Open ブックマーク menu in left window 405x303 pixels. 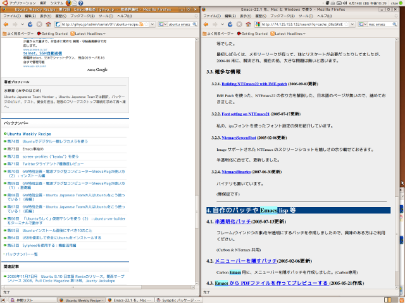pyautogui.click(x=82, y=16)
